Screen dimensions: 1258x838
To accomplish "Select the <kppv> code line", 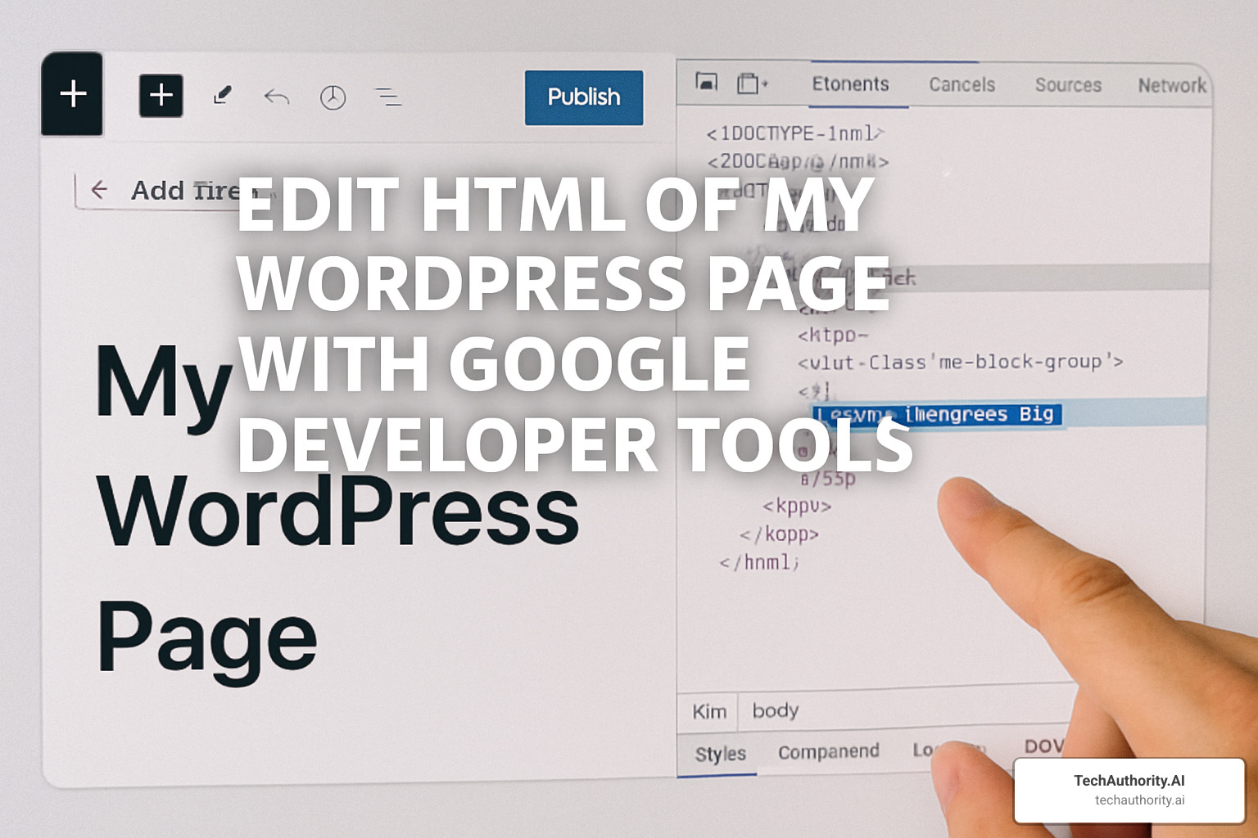I will [x=797, y=506].
